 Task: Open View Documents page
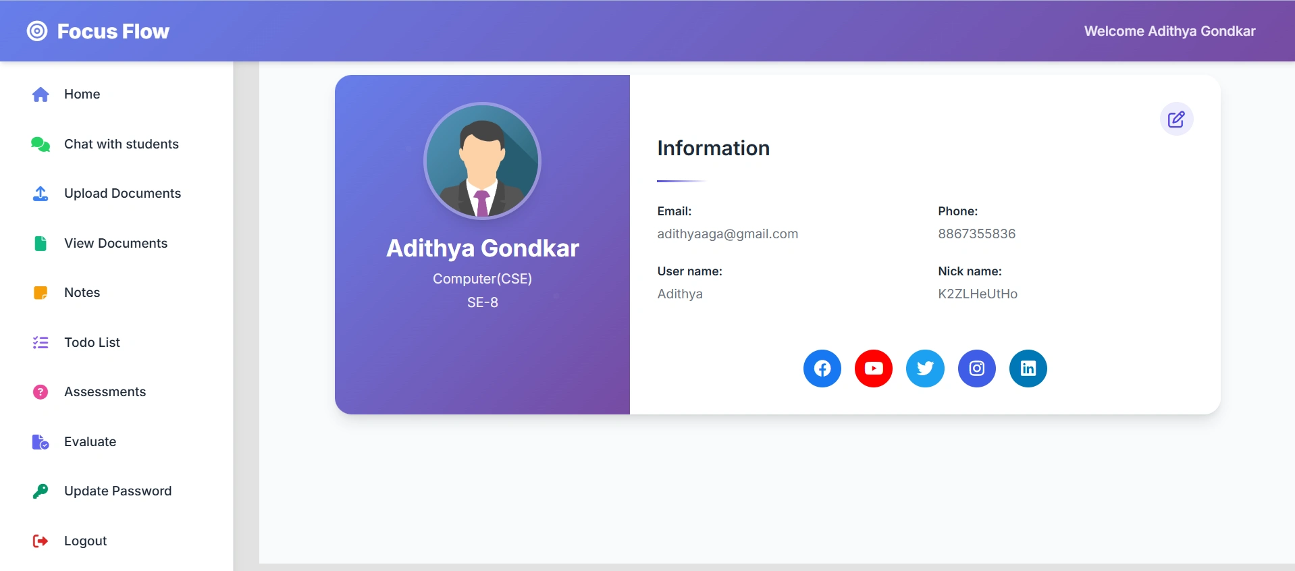pyautogui.click(x=116, y=244)
